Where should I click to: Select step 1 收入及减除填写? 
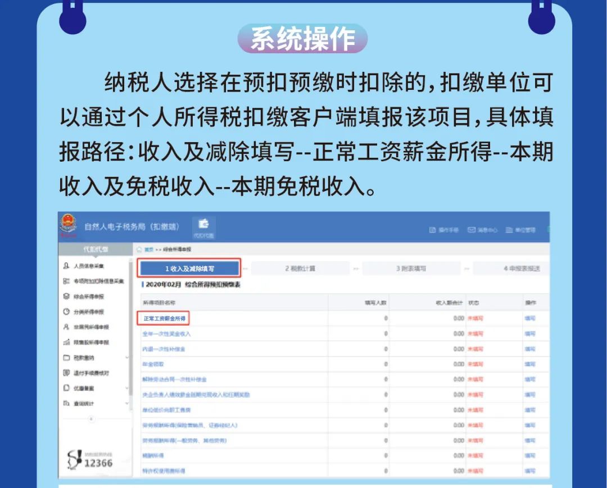coord(189,268)
